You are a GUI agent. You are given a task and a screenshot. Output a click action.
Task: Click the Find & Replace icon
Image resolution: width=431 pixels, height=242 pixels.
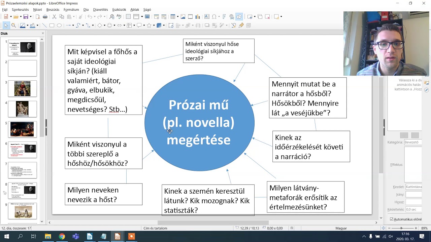pyautogui.click(x=112, y=17)
